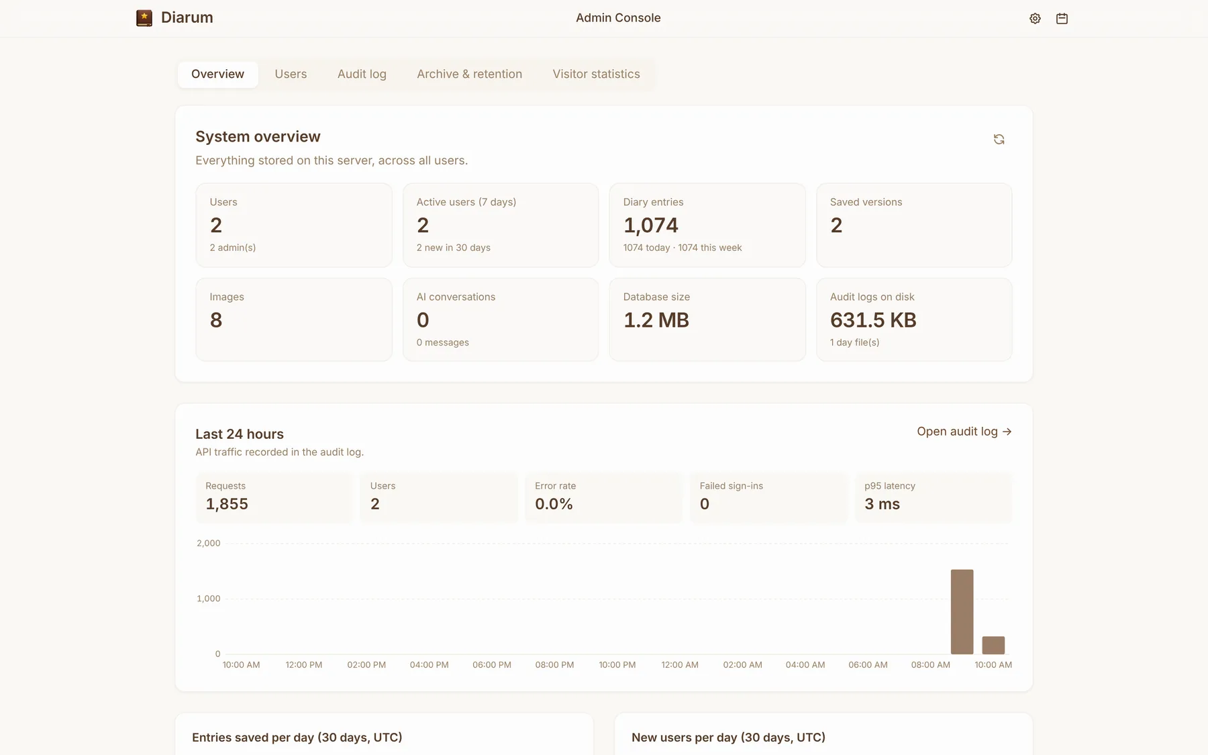Click the 631.5 KB audit logs value
Viewport: 1208px width, 755px height.
873,320
